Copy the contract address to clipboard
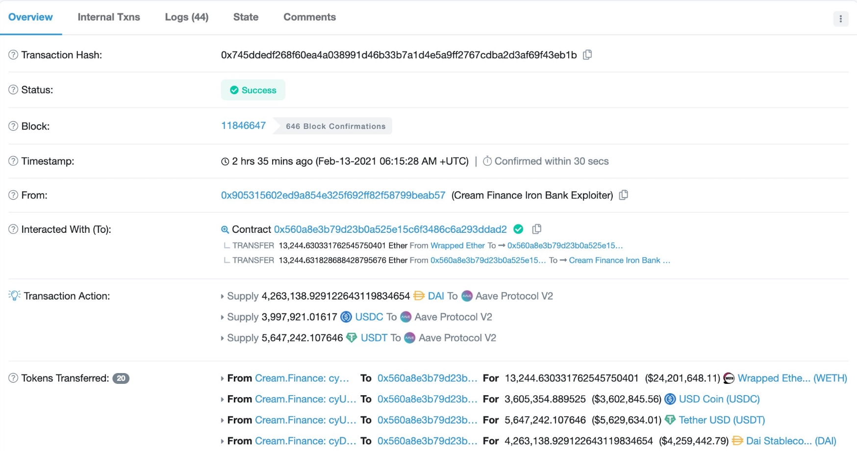The width and height of the screenshot is (857, 451). pyautogui.click(x=537, y=229)
